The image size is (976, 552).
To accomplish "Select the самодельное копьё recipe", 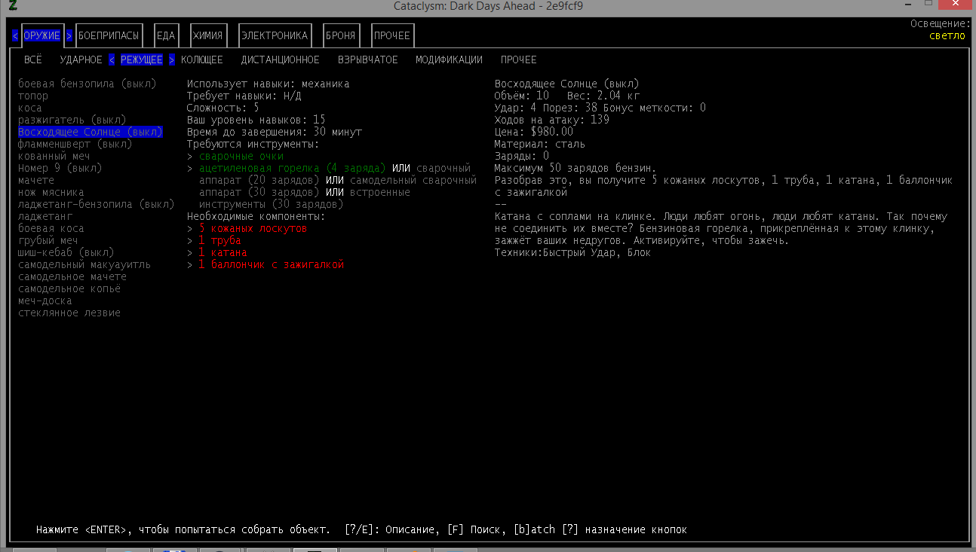I will pos(69,288).
